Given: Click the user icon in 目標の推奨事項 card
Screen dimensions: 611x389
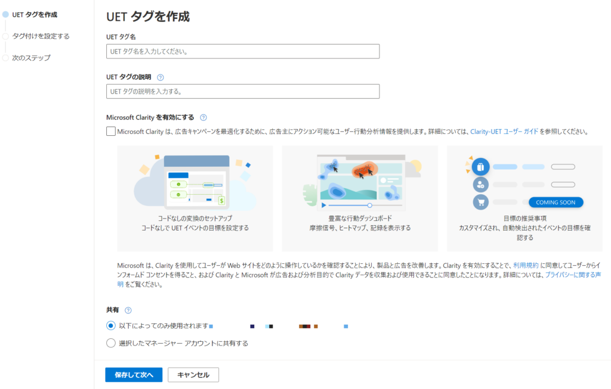Looking at the screenshot, I should [480, 185].
